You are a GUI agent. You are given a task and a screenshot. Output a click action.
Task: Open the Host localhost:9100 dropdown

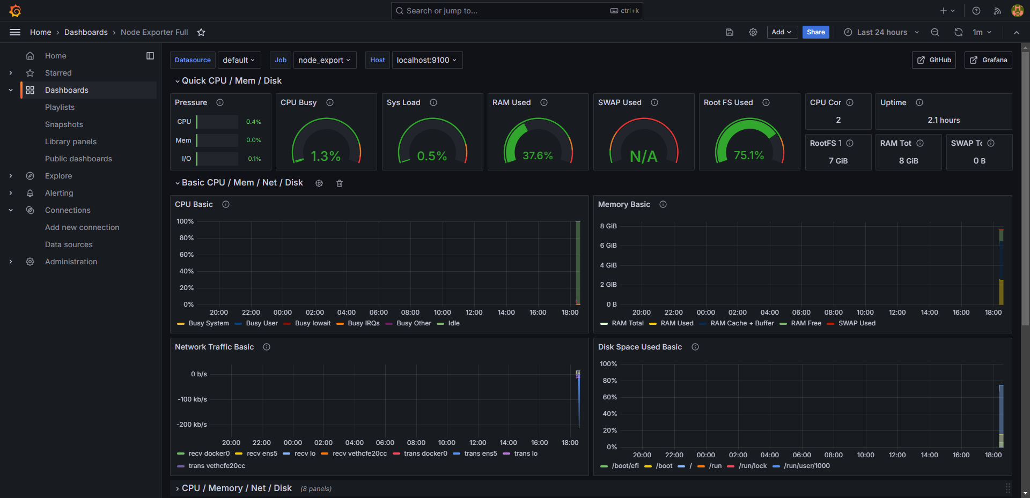click(x=427, y=60)
